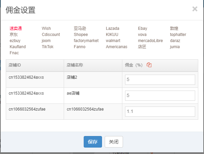Select the Kaufland platform
Viewport: 204px width, 154px height.
coord(18,47)
